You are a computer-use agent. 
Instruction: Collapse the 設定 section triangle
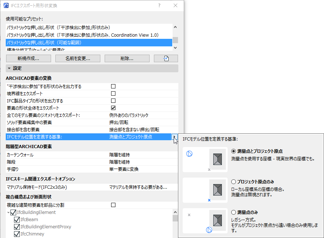9,68
